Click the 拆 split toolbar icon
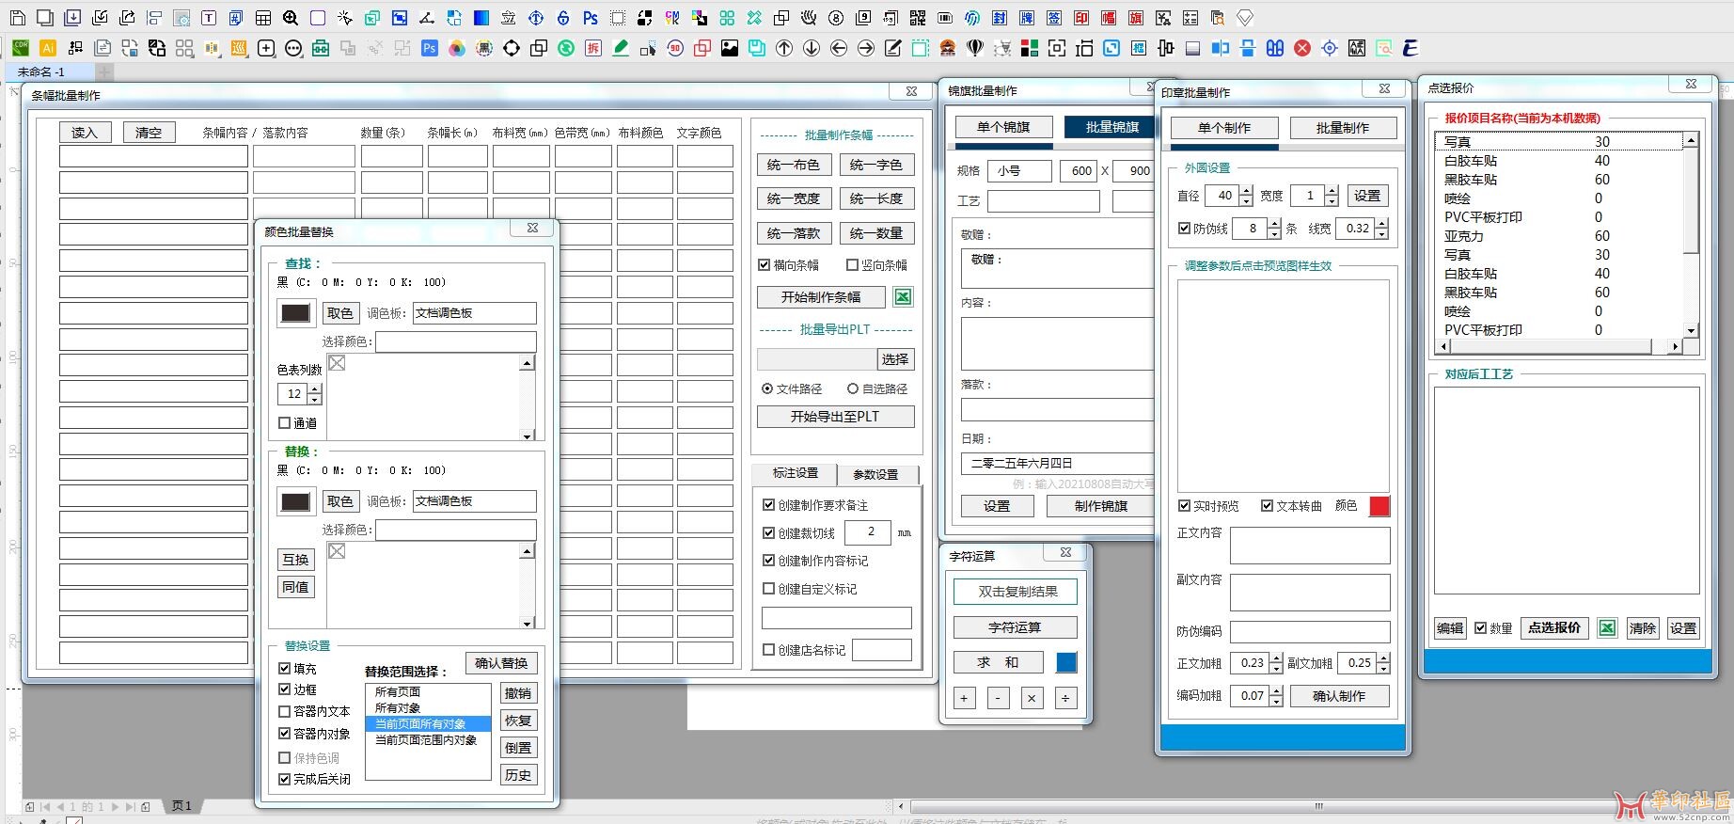Screen dimensions: 1734x824 (x=592, y=48)
